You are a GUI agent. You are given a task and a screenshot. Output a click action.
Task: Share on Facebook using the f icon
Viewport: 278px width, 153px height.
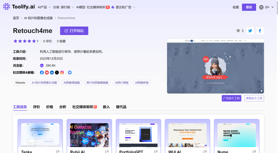point(260,31)
